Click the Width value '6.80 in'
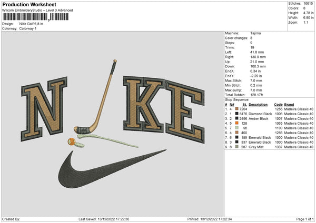Screen dimensions: 316x223 (308, 18)
